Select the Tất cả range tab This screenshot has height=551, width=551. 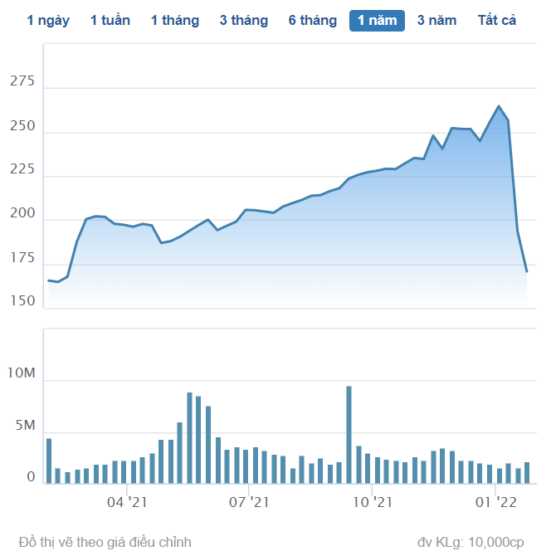click(x=497, y=21)
